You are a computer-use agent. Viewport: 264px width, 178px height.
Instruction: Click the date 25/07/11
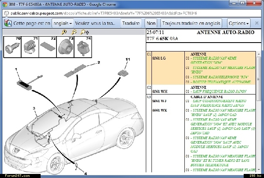(155, 32)
